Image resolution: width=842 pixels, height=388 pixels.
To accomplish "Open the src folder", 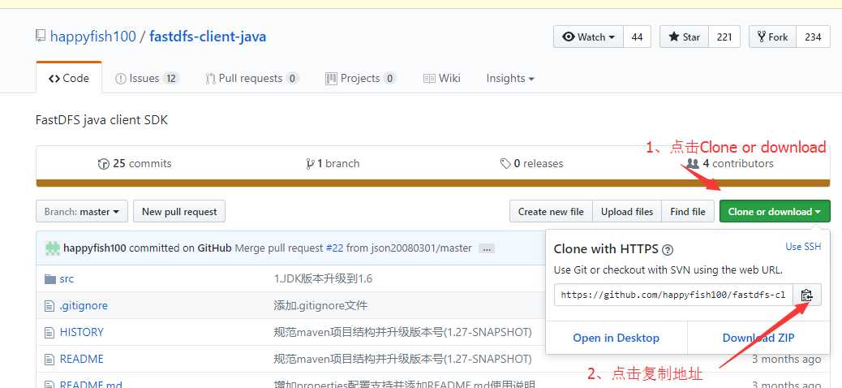I will coord(67,279).
